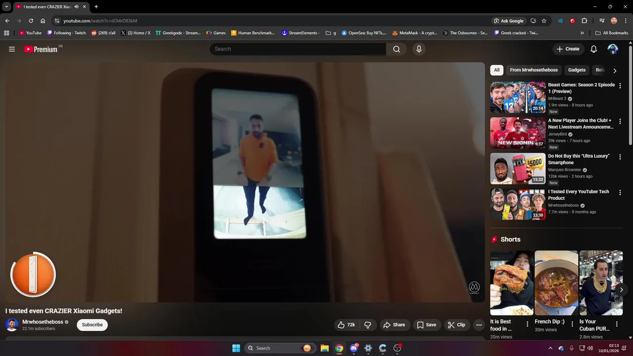Go to YouTube Premium home logo
This screenshot has width=633, height=356.
coord(41,49)
